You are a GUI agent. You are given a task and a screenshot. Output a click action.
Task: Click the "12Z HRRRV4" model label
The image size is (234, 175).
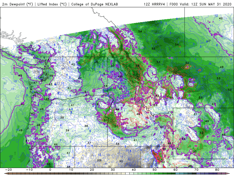pos(154,4)
